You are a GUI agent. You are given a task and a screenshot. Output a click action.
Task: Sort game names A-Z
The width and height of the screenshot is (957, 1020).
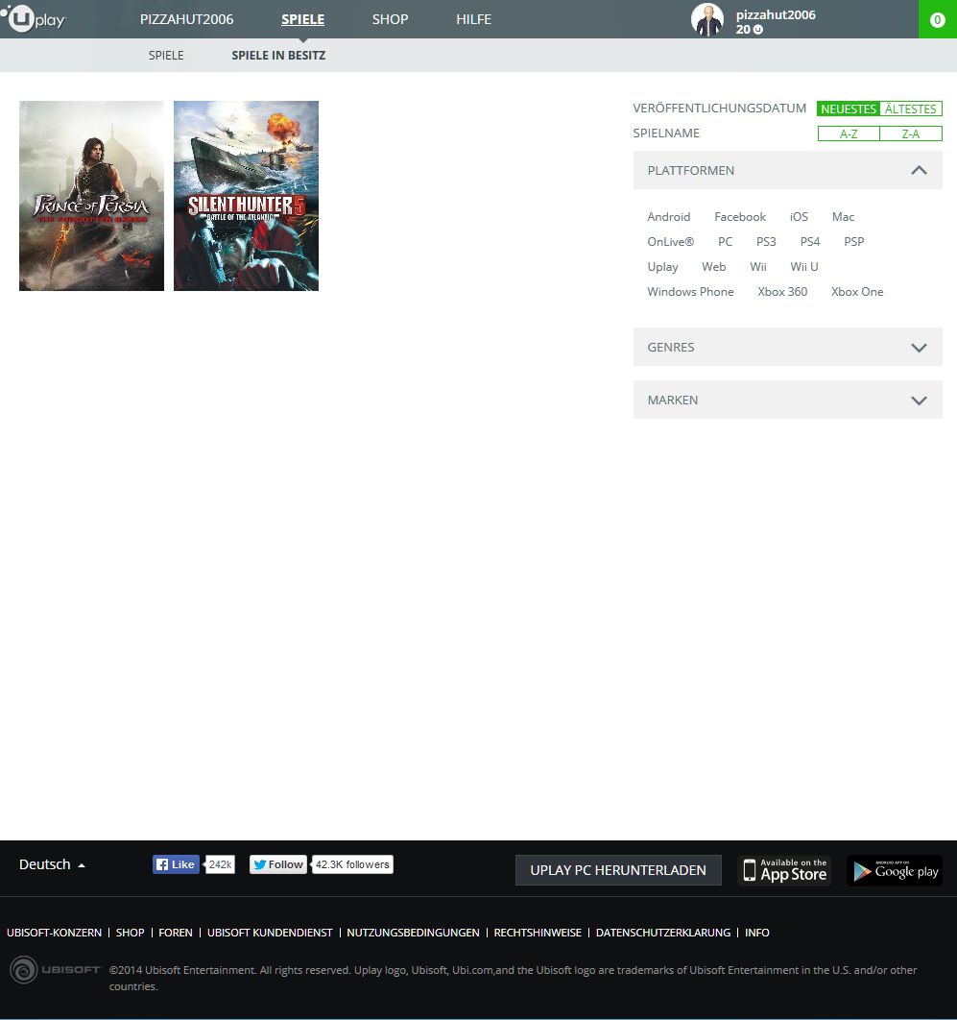tap(849, 134)
